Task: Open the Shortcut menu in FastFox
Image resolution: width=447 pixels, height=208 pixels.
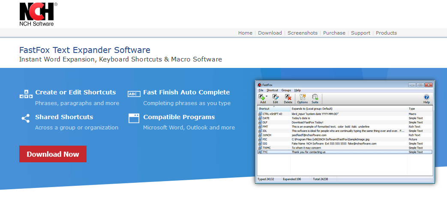Action: click(272, 91)
